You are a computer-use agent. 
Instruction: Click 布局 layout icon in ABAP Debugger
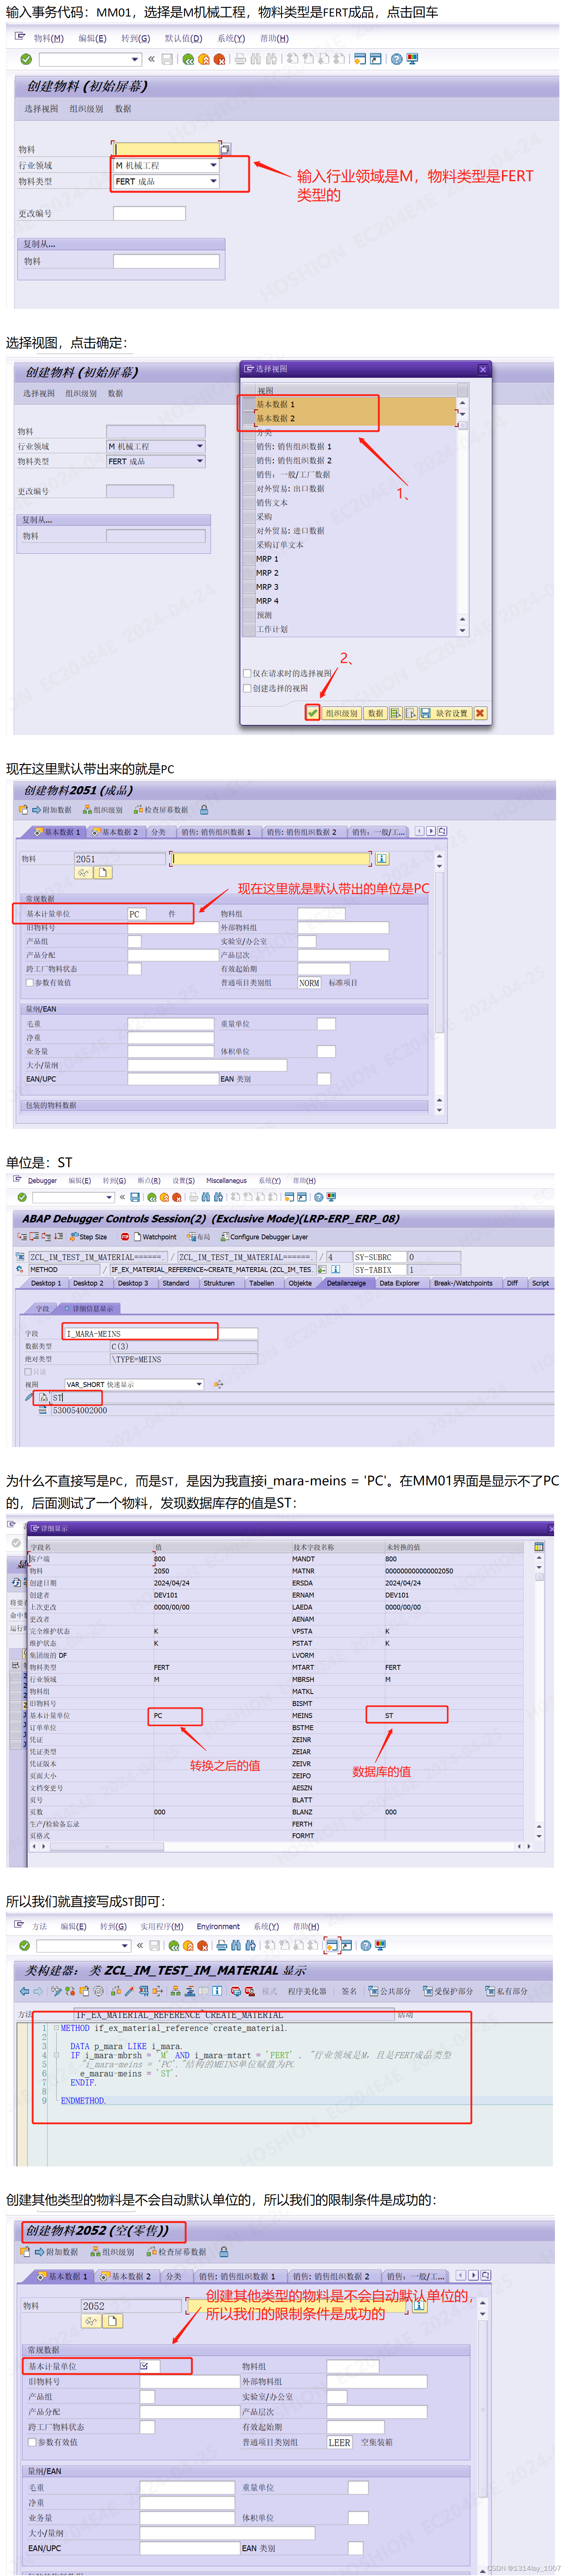(190, 1237)
